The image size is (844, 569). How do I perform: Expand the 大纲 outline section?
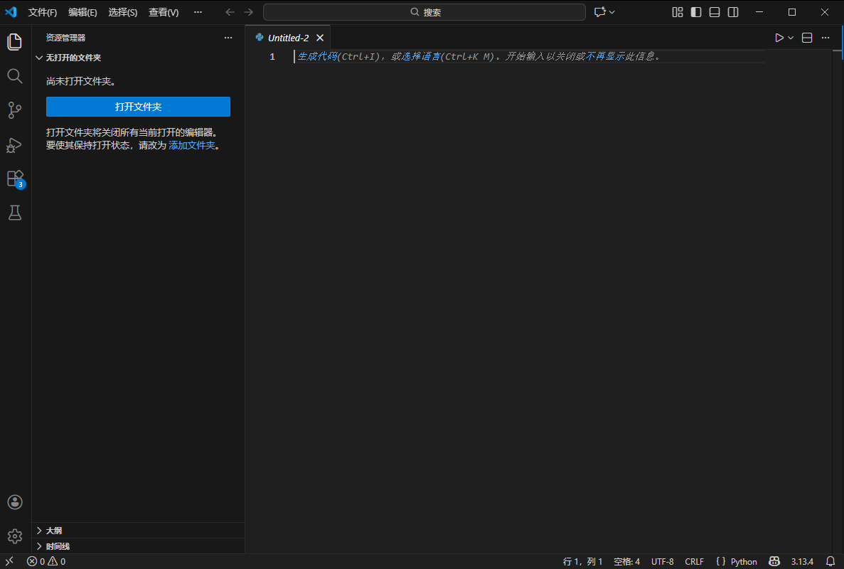click(53, 531)
